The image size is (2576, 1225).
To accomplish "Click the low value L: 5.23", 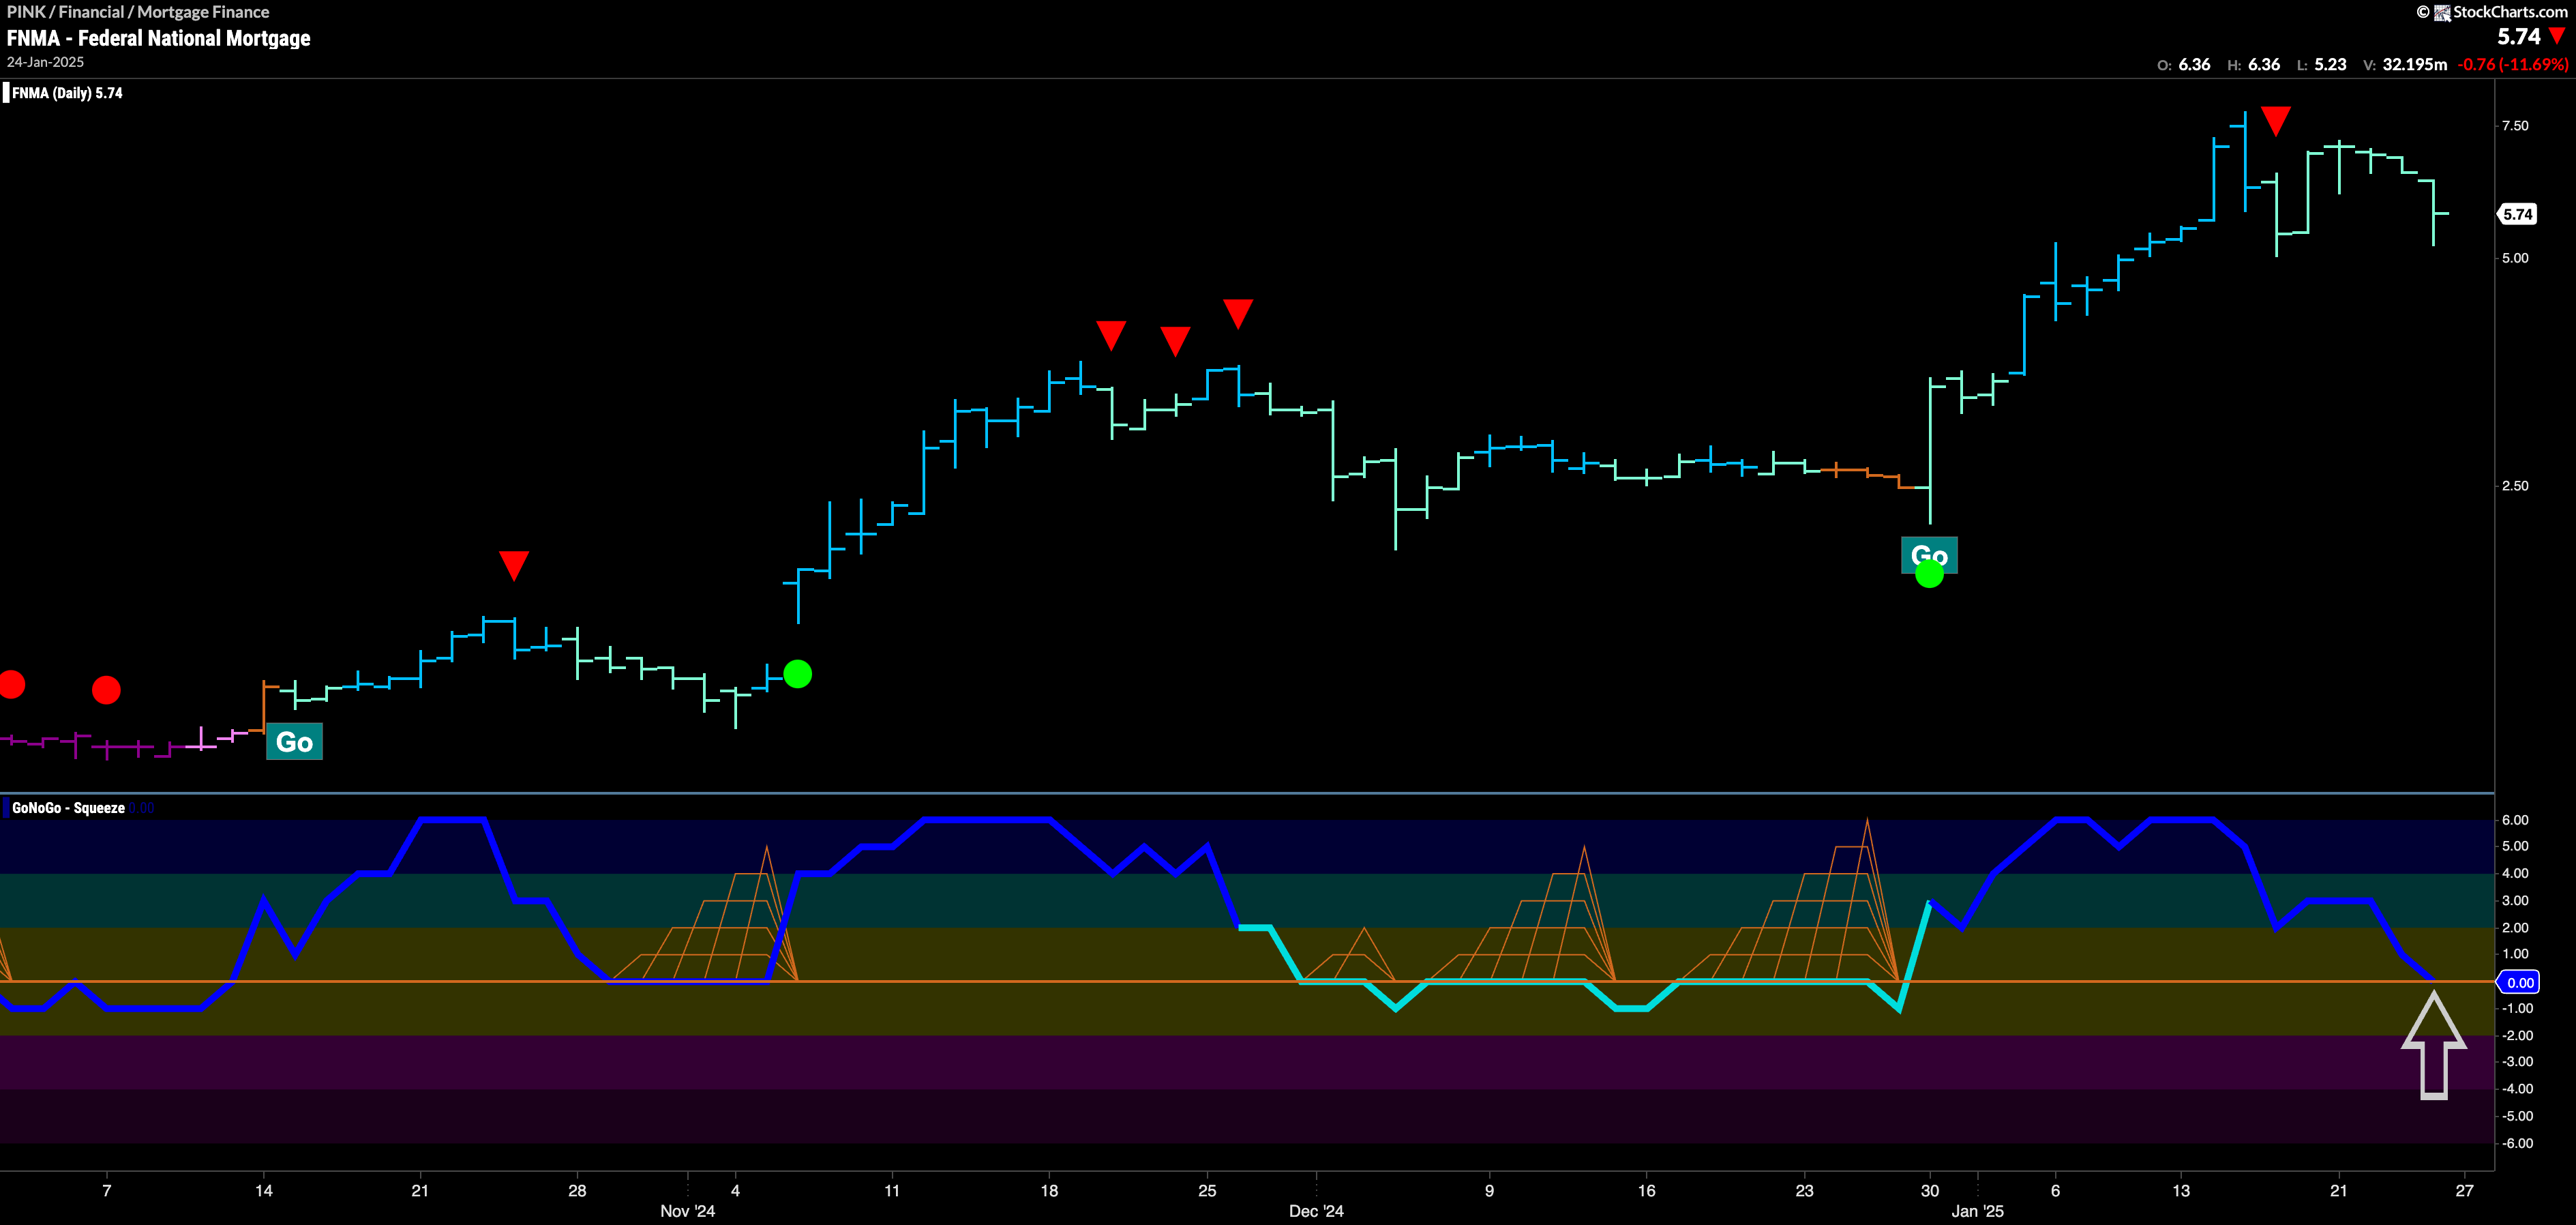I will tap(2321, 64).
